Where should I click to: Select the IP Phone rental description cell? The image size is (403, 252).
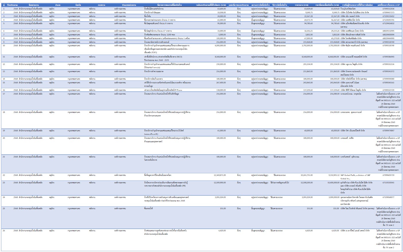163,90
